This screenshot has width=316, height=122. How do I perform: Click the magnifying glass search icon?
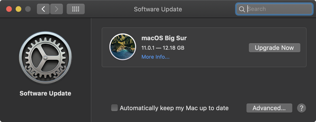pos(241,9)
